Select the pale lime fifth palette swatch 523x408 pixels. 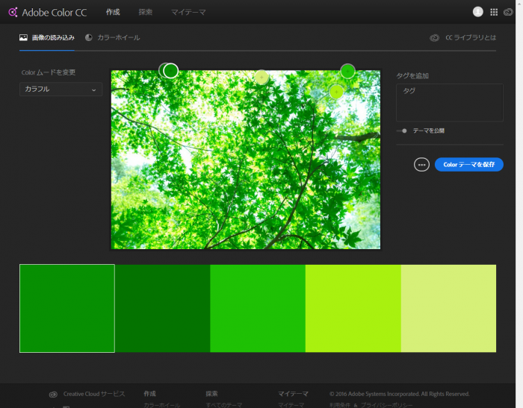[x=449, y=308]
